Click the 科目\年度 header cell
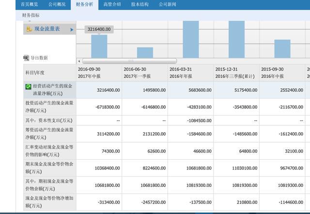This screenshot has width=310, height=214. [49, 73]
